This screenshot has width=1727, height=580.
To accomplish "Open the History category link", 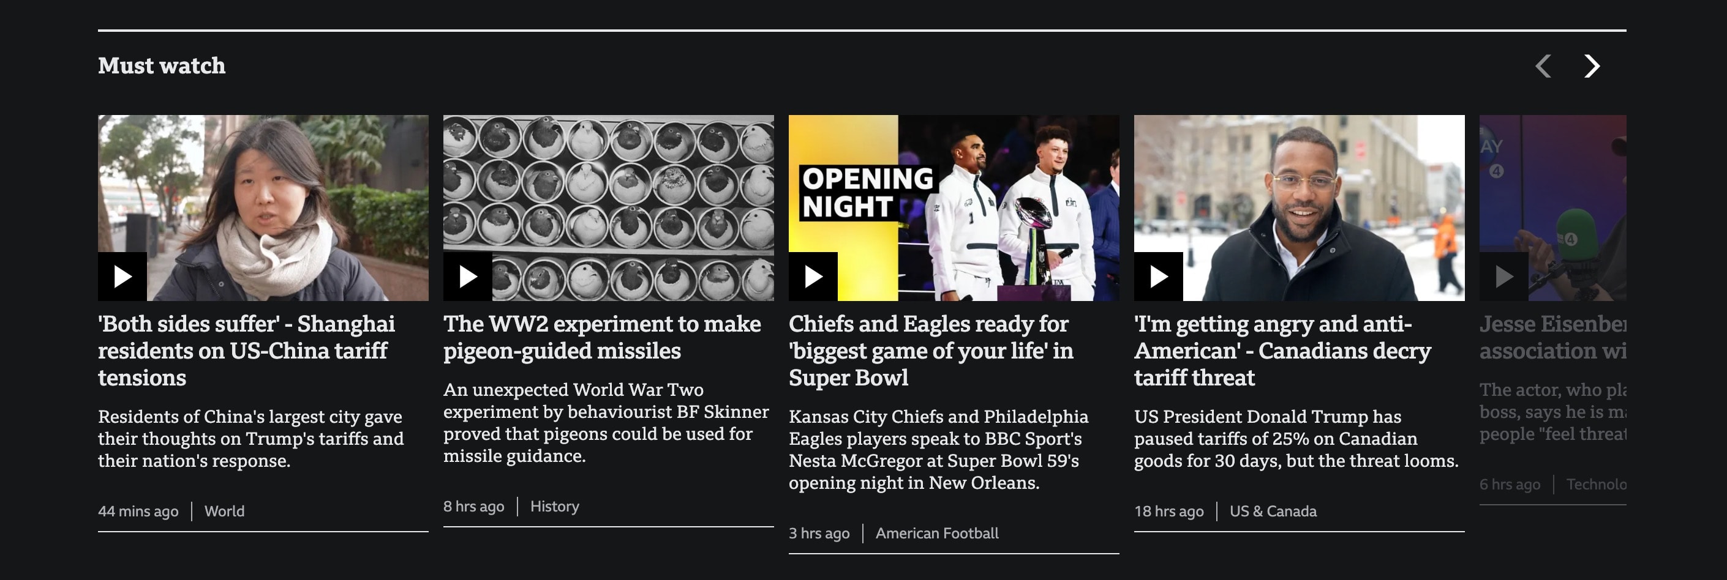I will 554,507.
